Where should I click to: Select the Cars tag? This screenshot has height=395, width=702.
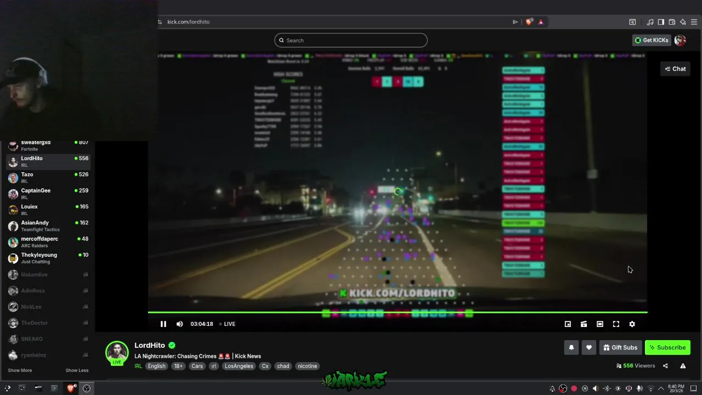point(197,366)
